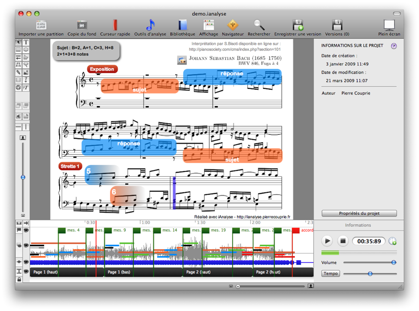Select the circular graph symbol tool

pyautogui.click(x=18, y=87)
